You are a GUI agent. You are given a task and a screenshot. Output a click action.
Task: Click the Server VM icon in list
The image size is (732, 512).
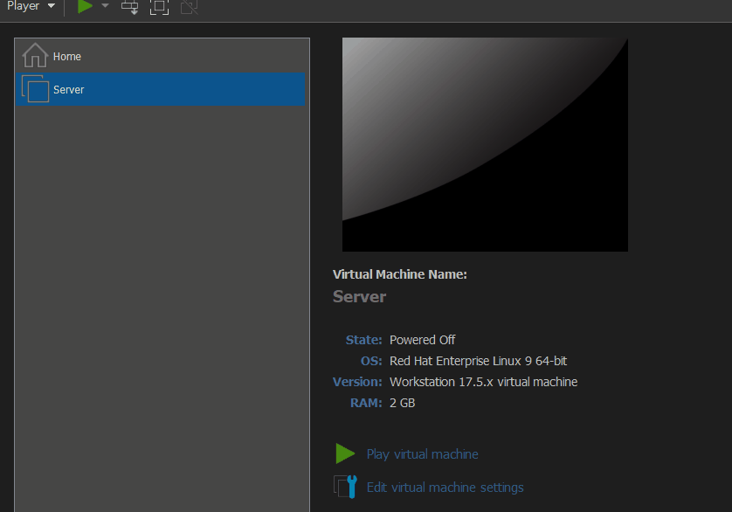tap(36, 89)
